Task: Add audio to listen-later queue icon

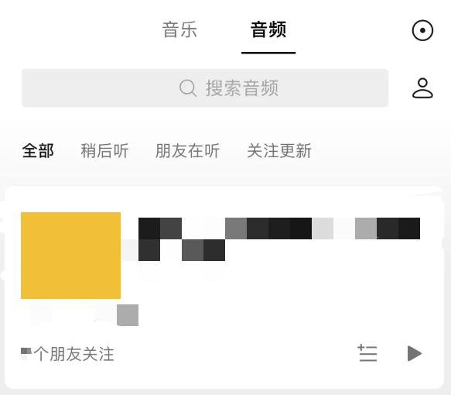Action: click(367, 353)
